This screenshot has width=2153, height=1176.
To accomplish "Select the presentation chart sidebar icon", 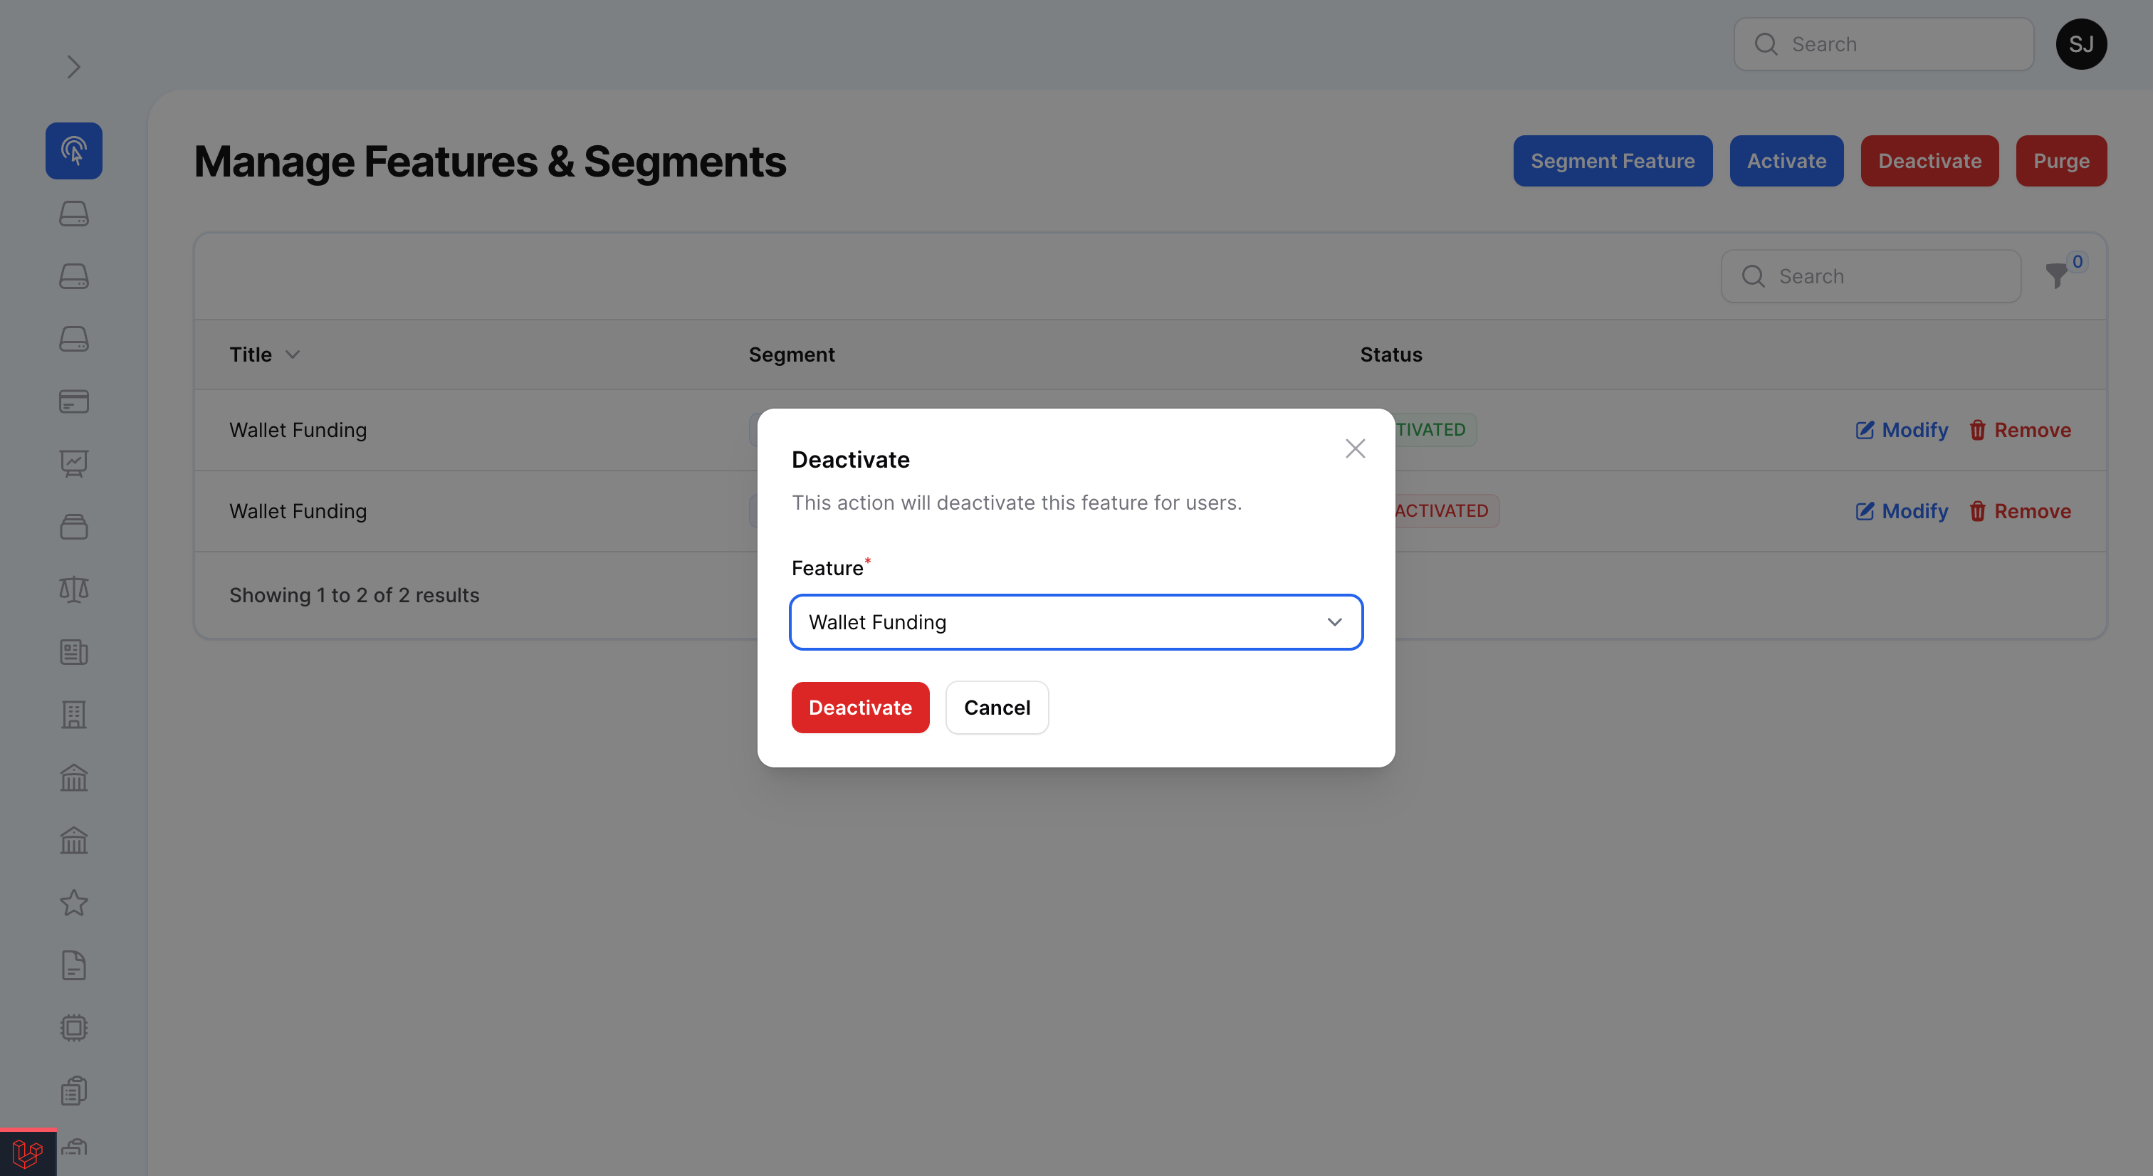I will pos(73,464).
